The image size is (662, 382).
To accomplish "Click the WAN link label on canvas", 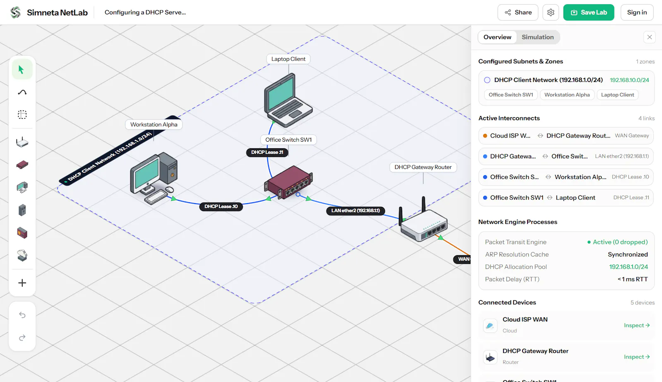I will point(463,259).
